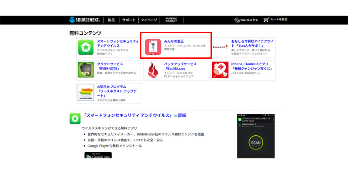Screen dimensions: 348x174
Task: Open カートを見る link
Action: click(x=279, y=20)
